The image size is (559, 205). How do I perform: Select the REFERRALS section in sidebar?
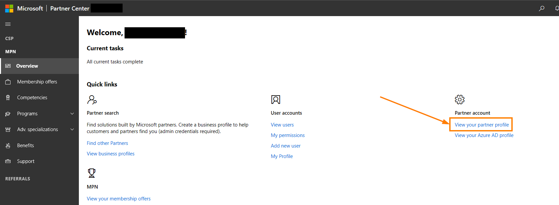(18, 179)
